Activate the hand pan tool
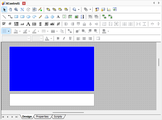162x120 pixels. 10,9
